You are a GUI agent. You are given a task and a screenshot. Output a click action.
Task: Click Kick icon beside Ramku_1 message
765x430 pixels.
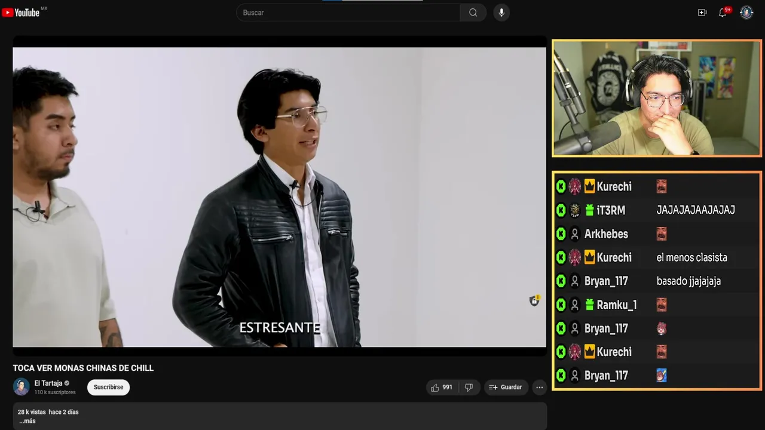click(561, 305)
